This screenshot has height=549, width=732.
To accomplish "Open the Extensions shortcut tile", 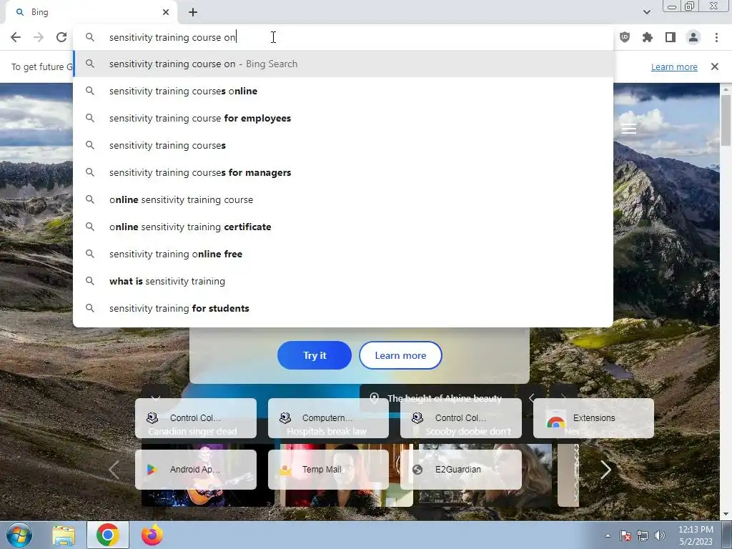I will coord(593,417).
